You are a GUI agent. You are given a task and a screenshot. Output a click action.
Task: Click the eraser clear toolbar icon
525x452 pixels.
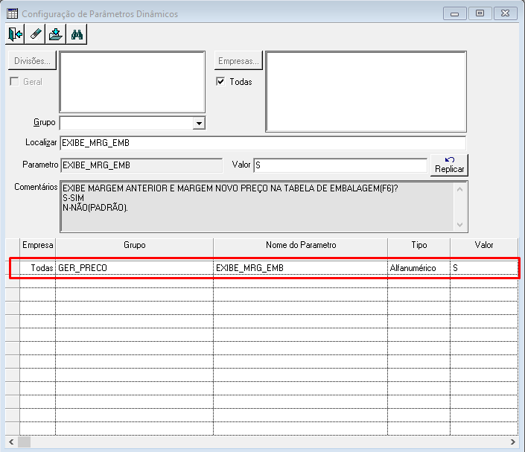pos(35,34)
